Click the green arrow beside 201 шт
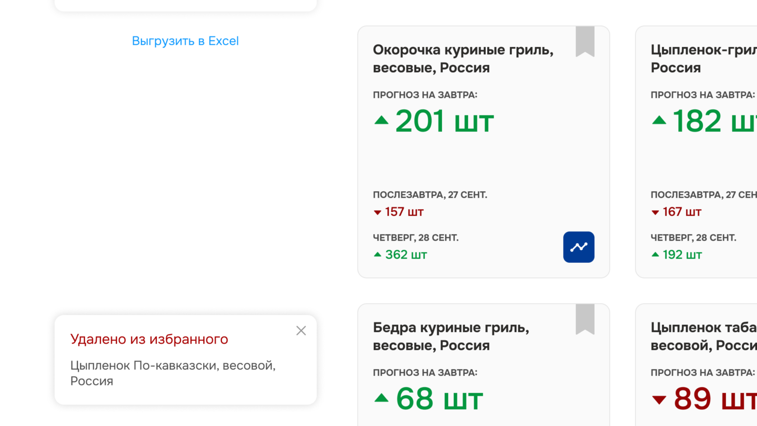The height and width of the screenshot is (426, 757). pos(381,120)
